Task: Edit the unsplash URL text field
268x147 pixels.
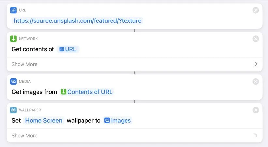Action: [x=77, y=21]
